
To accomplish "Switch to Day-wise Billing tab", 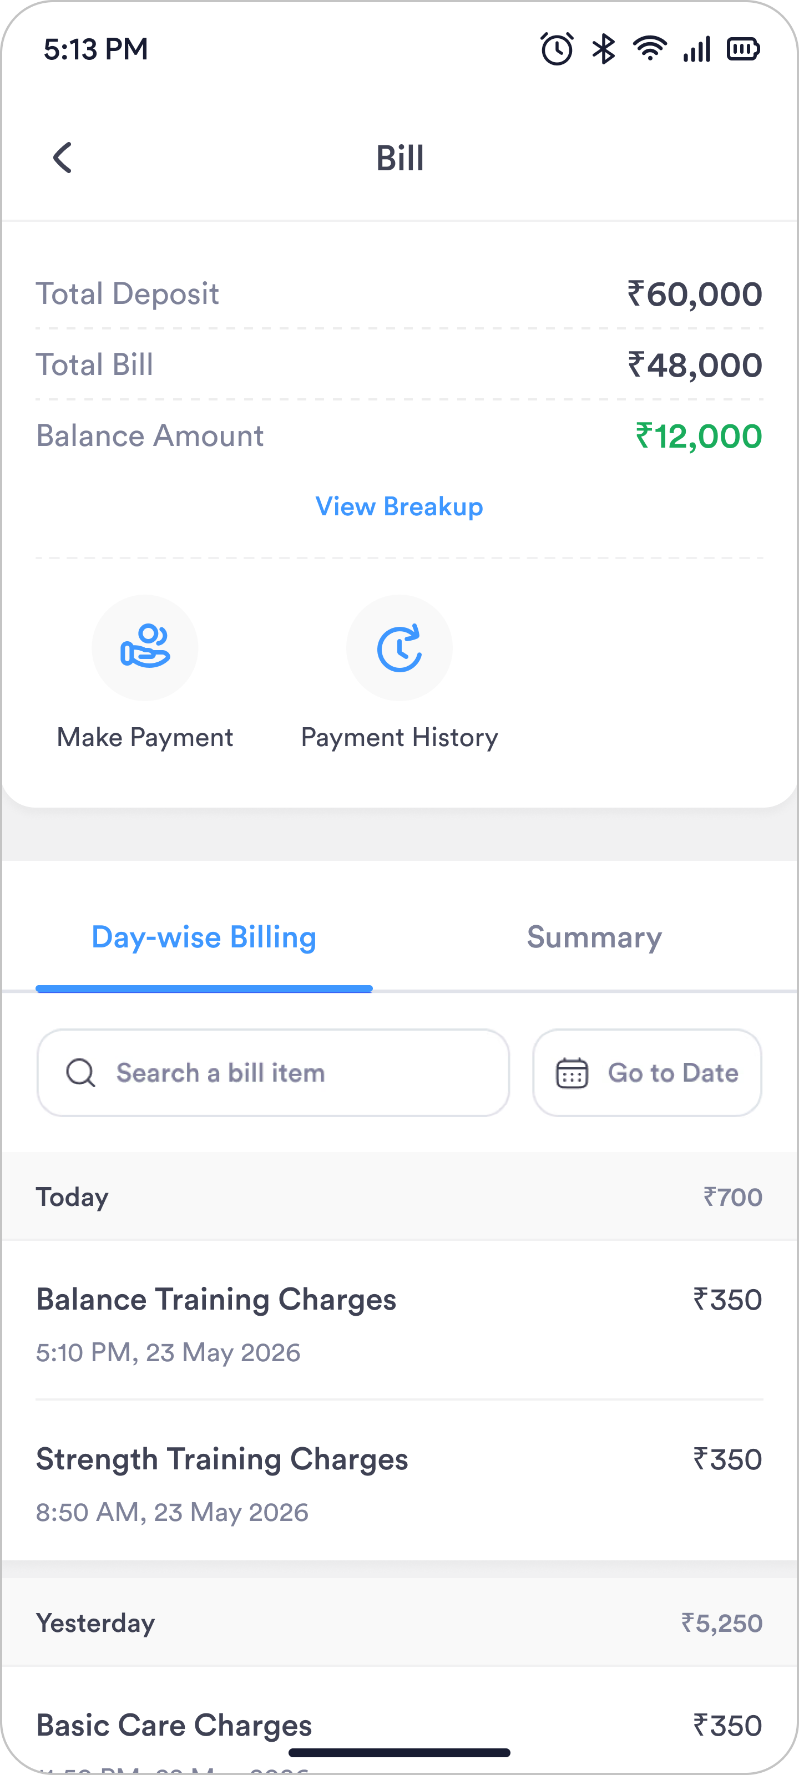I will [x=204, y=938].
